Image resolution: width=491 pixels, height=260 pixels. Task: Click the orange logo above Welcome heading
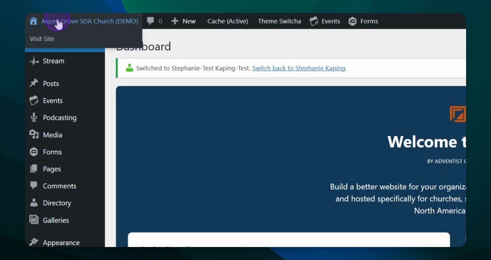click(x=458, y=114)
